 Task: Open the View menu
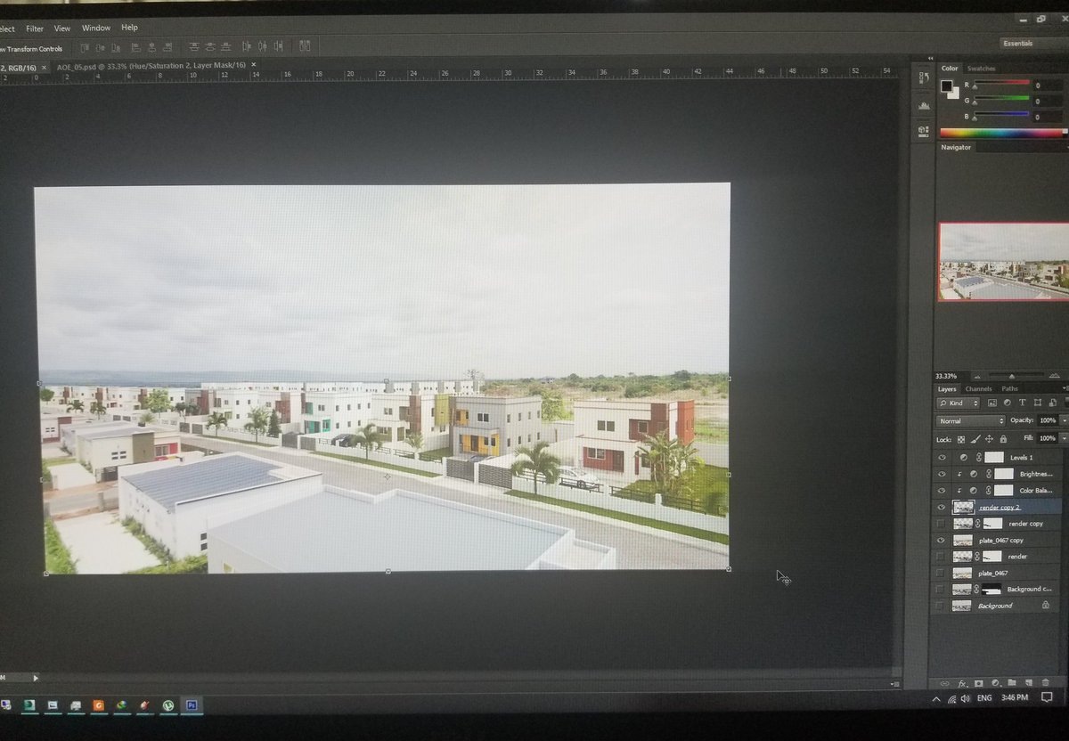pos(62,28)
